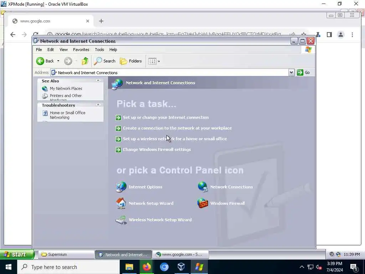Open the browser three-dot menu

click(352, 35)
